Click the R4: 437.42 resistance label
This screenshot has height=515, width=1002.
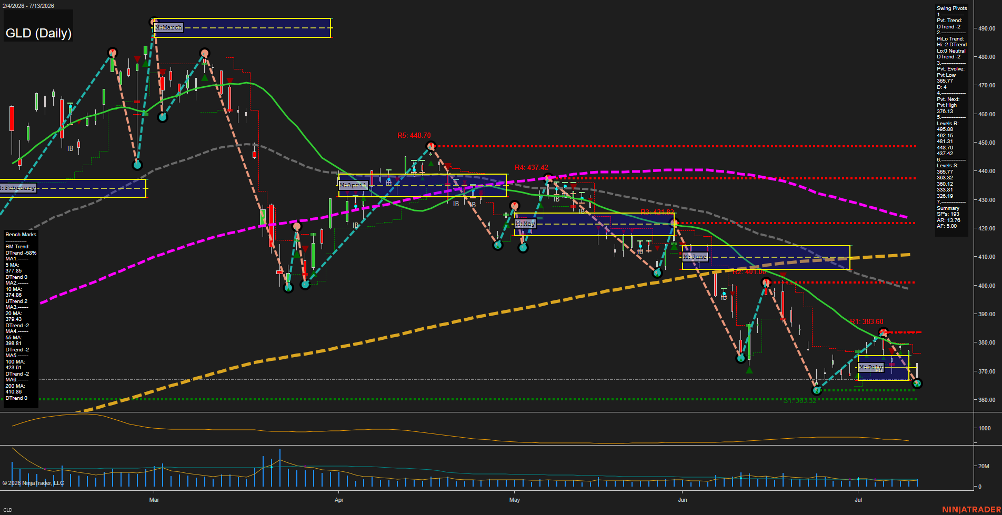(532, 168)
